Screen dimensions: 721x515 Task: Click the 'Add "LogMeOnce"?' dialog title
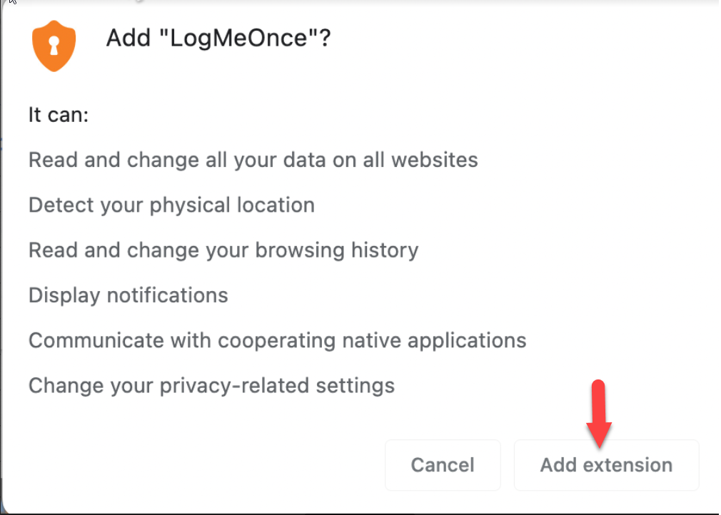coord(218,38)
